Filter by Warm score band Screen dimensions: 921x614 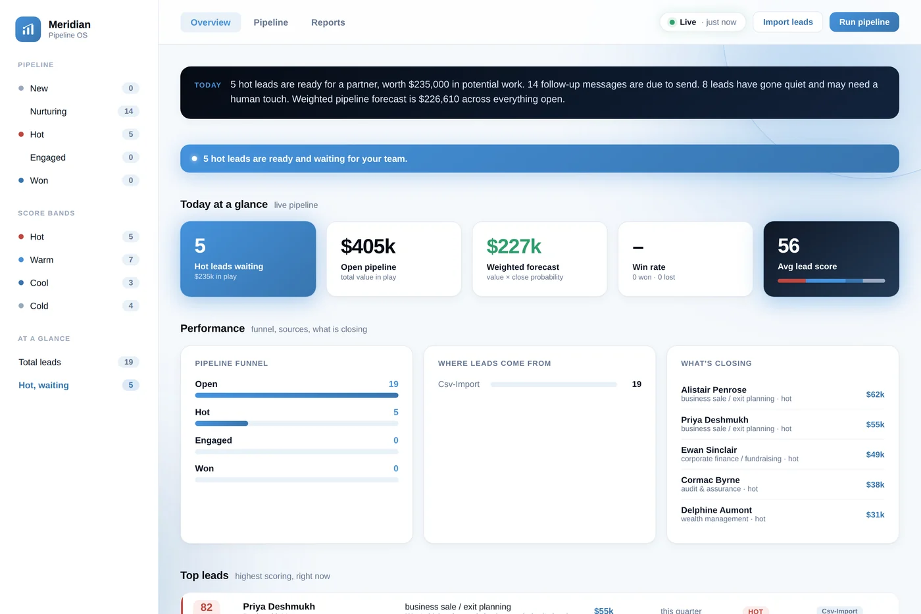79,260
